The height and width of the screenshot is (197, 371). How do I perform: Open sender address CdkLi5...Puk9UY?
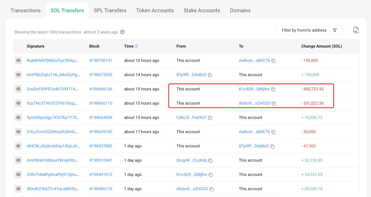[191, 118]
